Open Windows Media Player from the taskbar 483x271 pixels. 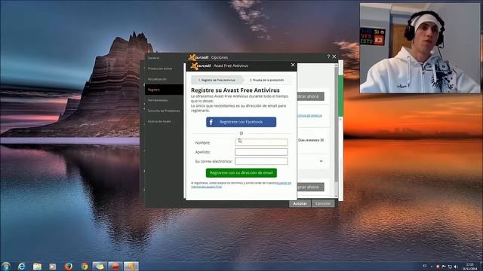53,266
